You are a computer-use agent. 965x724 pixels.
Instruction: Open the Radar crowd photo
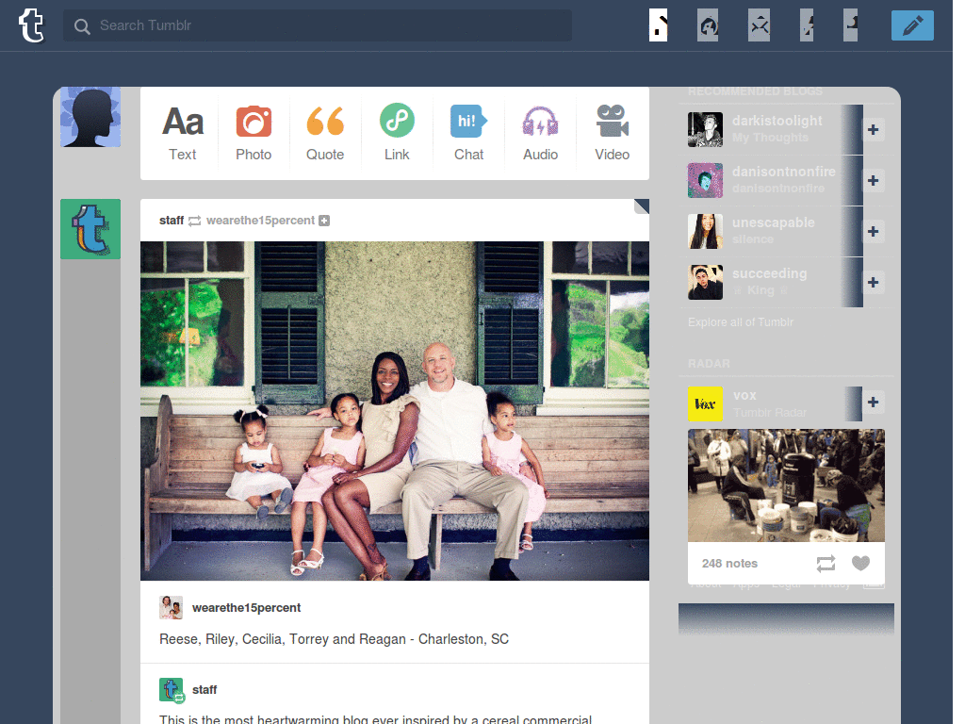786,485
